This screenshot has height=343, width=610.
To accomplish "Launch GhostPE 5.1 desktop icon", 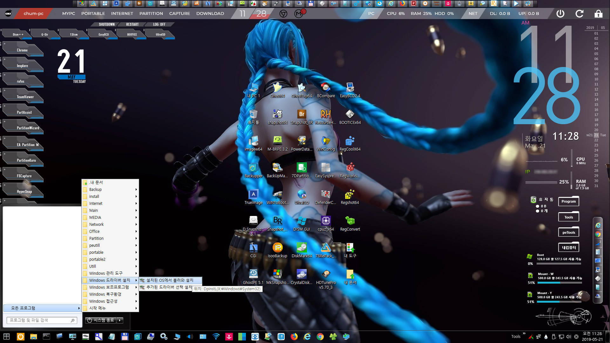I will pyautogui.click(x=253, y=277).
